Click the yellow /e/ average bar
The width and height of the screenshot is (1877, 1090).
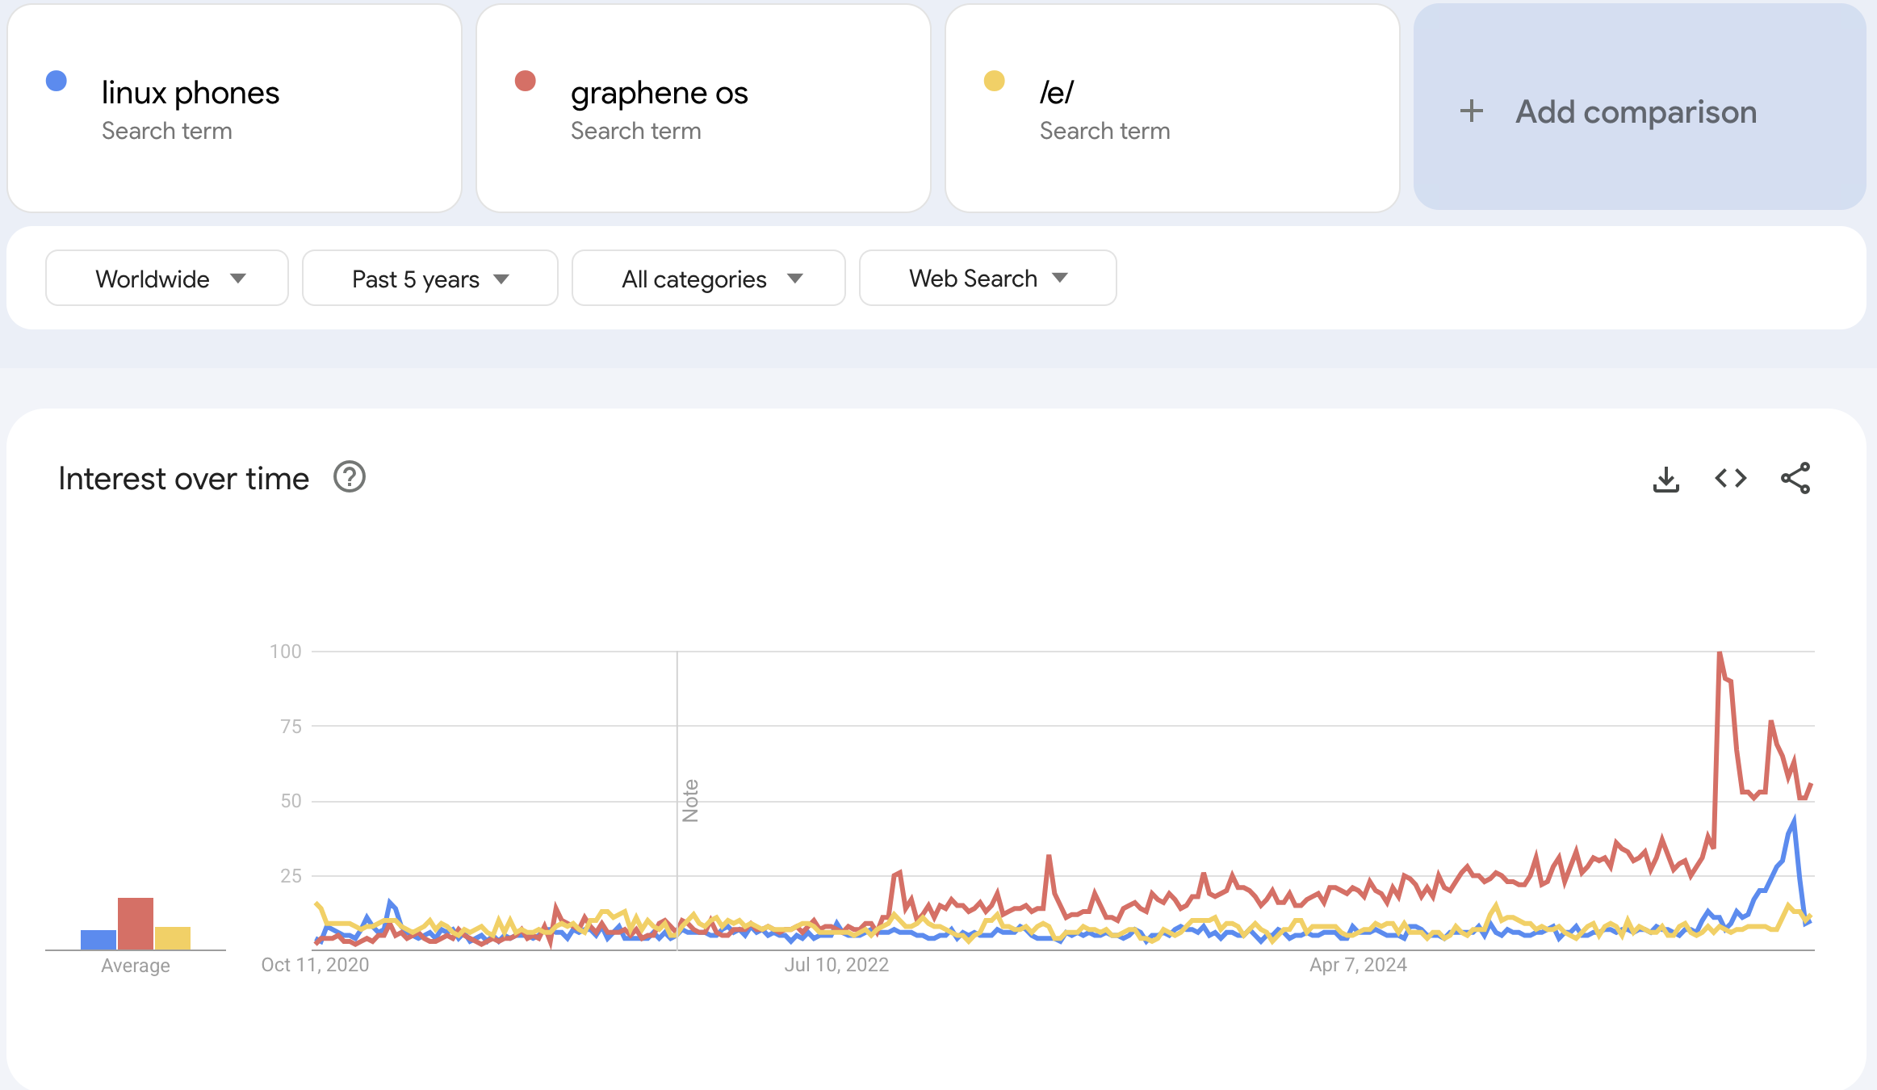pos(173,938)
